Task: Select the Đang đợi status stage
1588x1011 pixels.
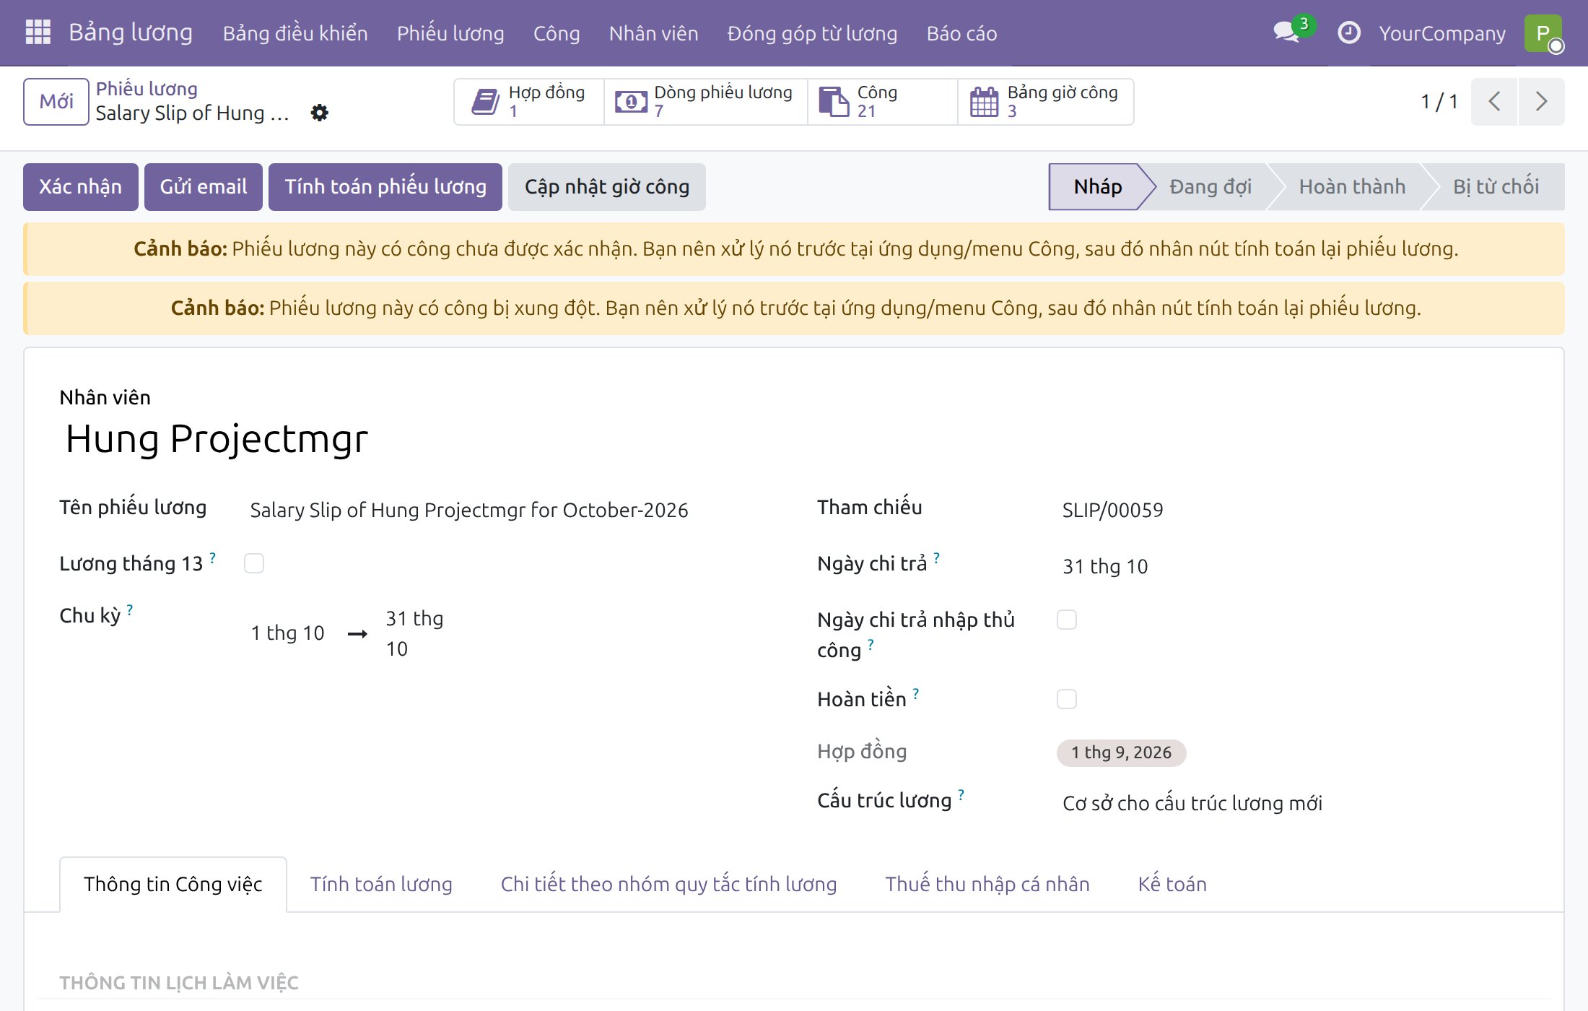Action: 1210,187
